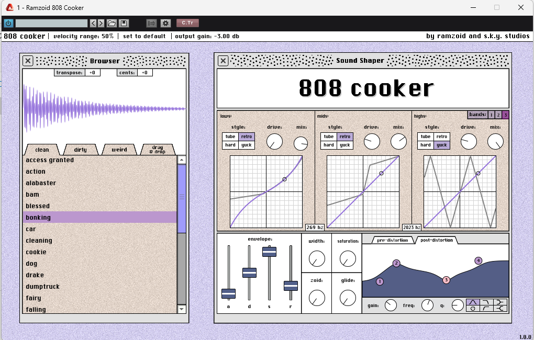Click the envelope attack slider handle
534x340 pixels.
(228, 294)
